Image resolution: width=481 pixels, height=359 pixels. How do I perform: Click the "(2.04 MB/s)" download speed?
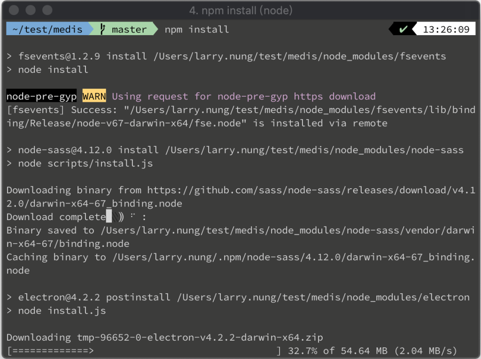pos(426,351)
